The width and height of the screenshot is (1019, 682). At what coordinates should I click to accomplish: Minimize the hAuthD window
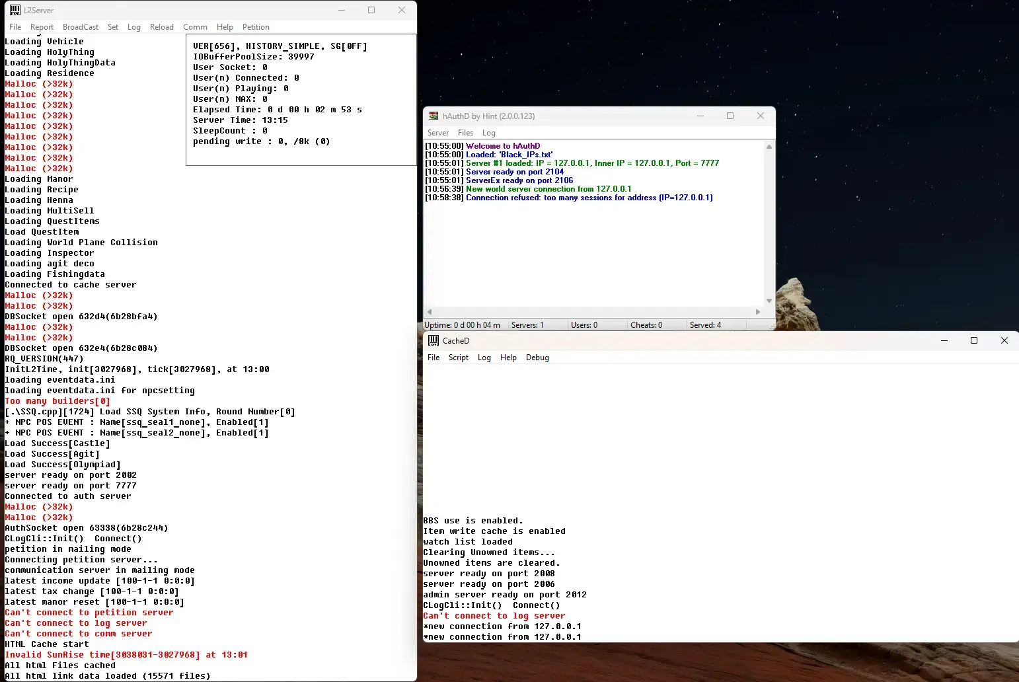tap(700, 116)
